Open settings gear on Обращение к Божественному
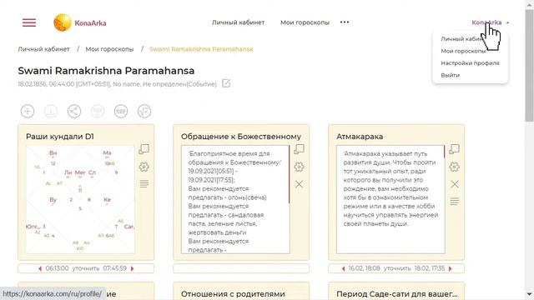Viewport: 534px width, 300px height. [x=299, y=167]
